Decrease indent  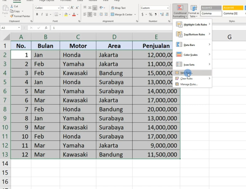(x=101, y=14)
